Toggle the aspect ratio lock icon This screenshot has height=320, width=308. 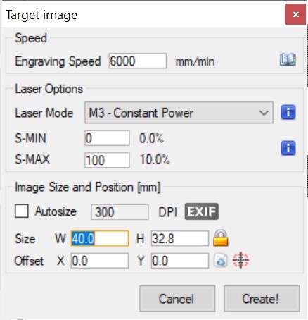click(x=221, y=238)
